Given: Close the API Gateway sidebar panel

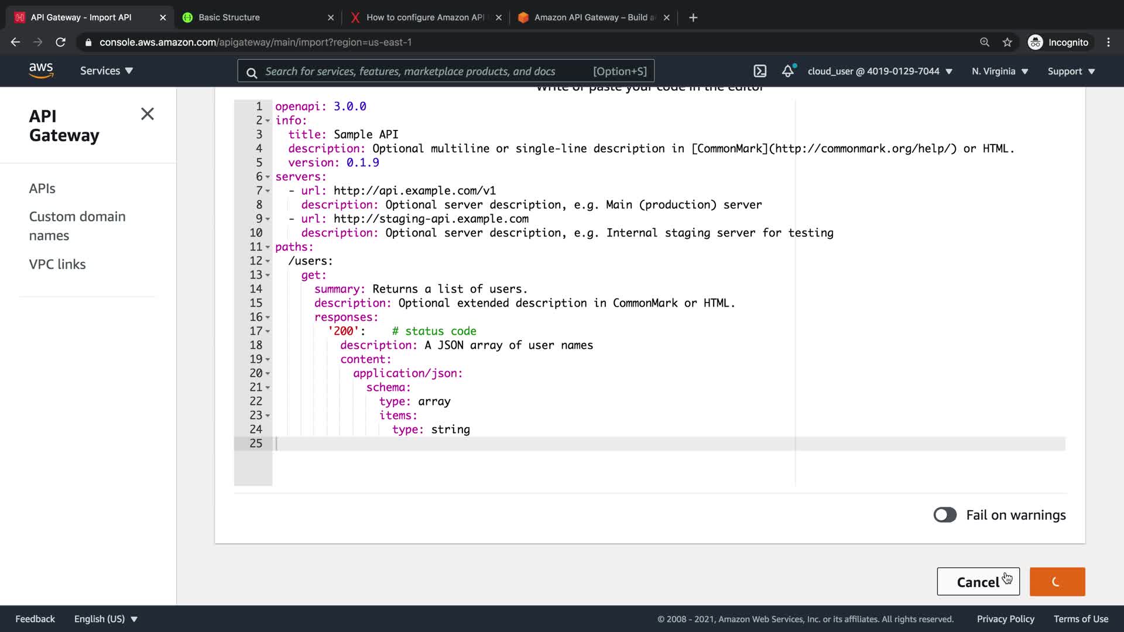Looking at the screenshot, I should coord(148,114).
